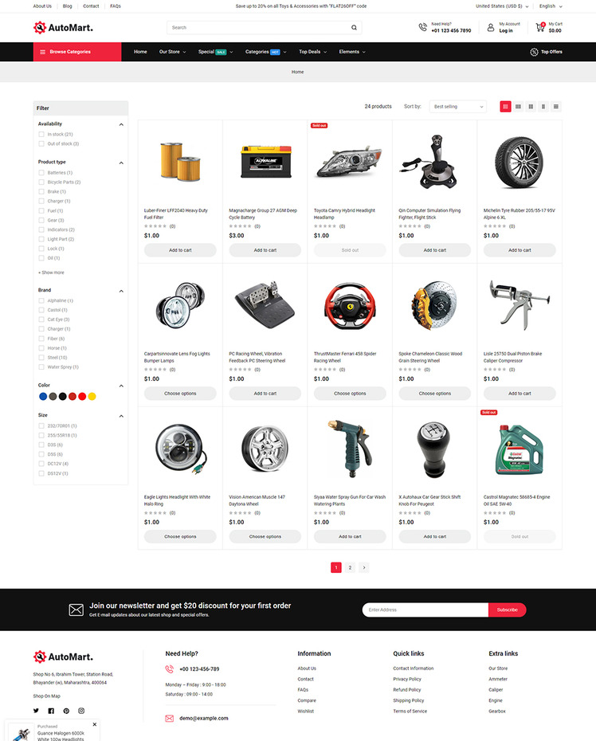Select the third grid layout view icon
This screenshot has height=741, width=596.
click(x=531, y=106)
